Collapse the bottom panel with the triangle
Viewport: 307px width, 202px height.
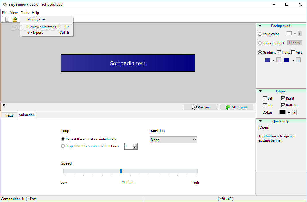[x=4, y=105]
